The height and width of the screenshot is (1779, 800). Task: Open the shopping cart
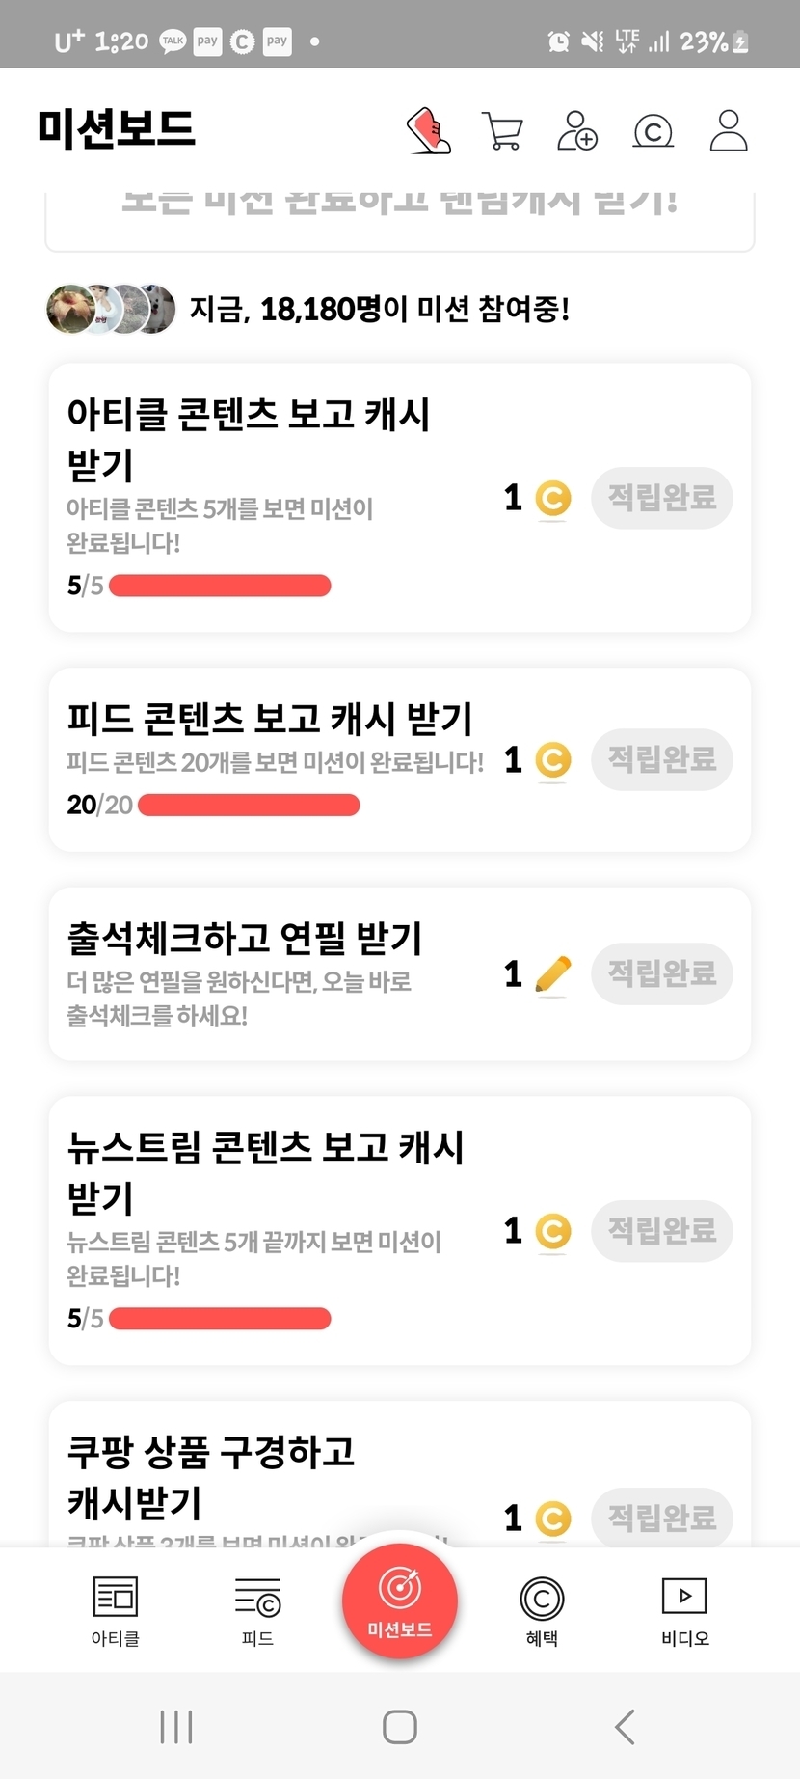[502, 131]
